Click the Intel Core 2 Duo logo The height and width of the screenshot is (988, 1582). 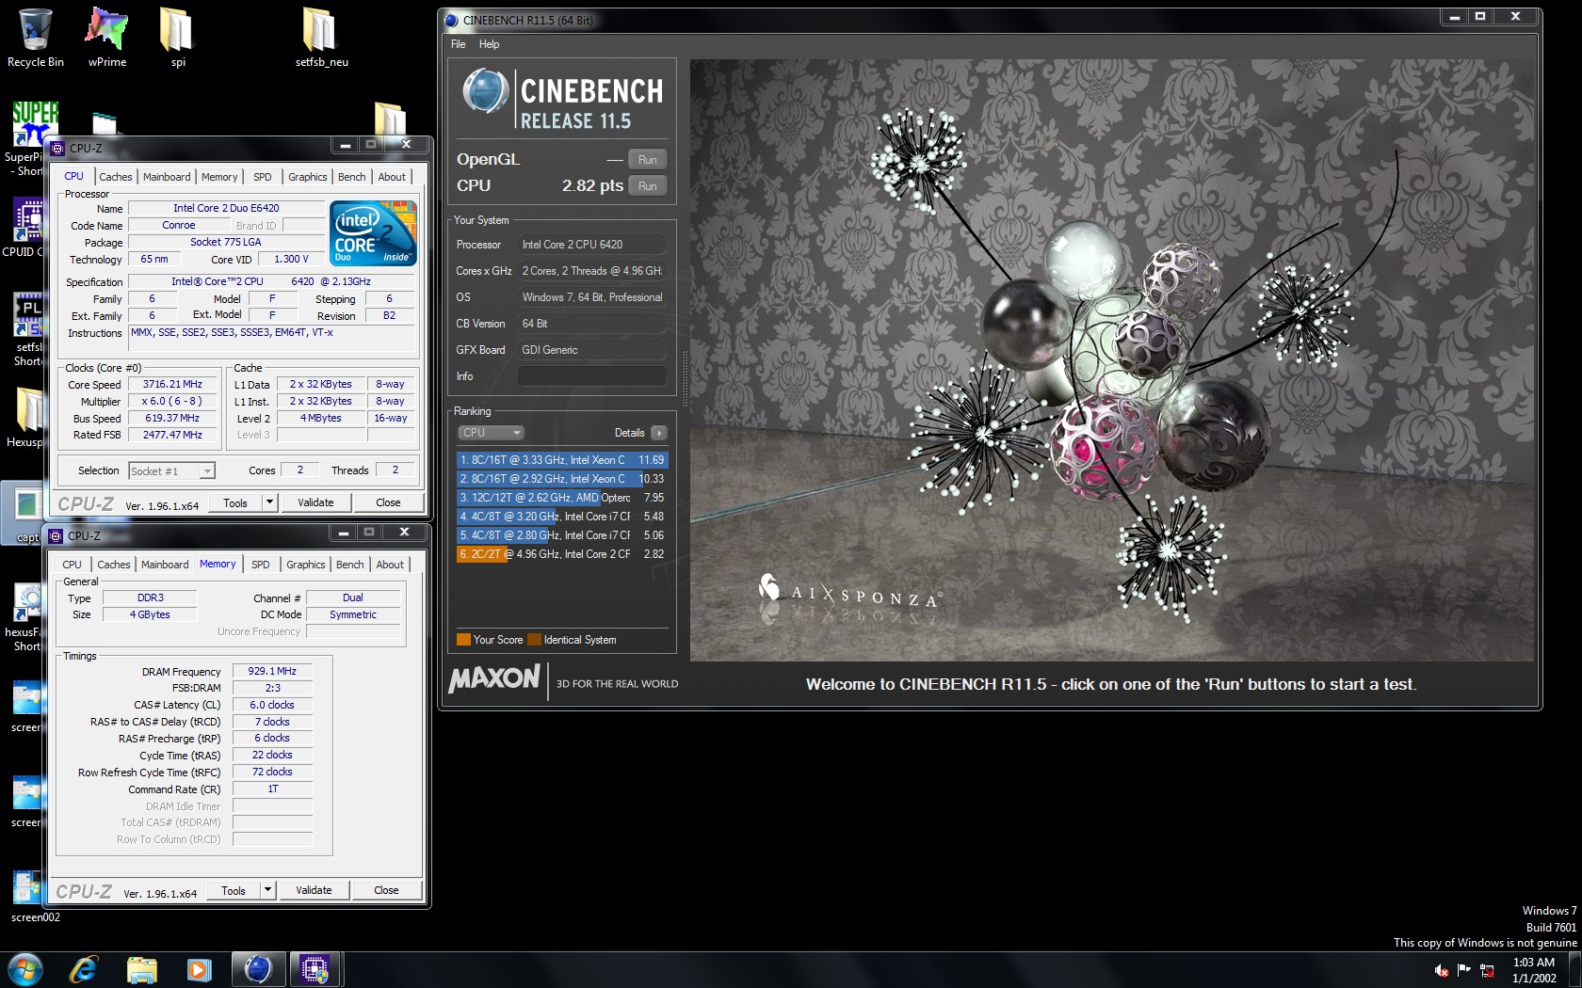coord(373,232)
